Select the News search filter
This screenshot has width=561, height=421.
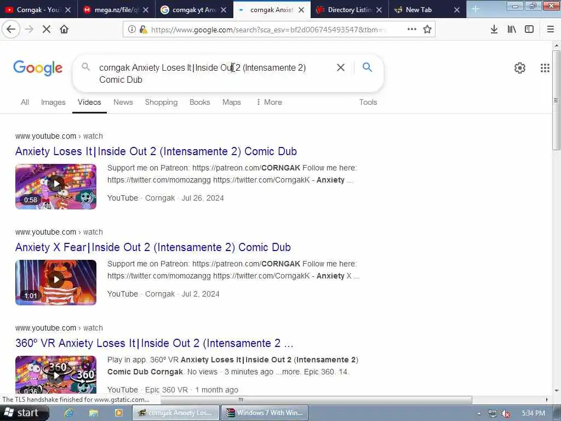pyautogui.click(x=123, y=102)
